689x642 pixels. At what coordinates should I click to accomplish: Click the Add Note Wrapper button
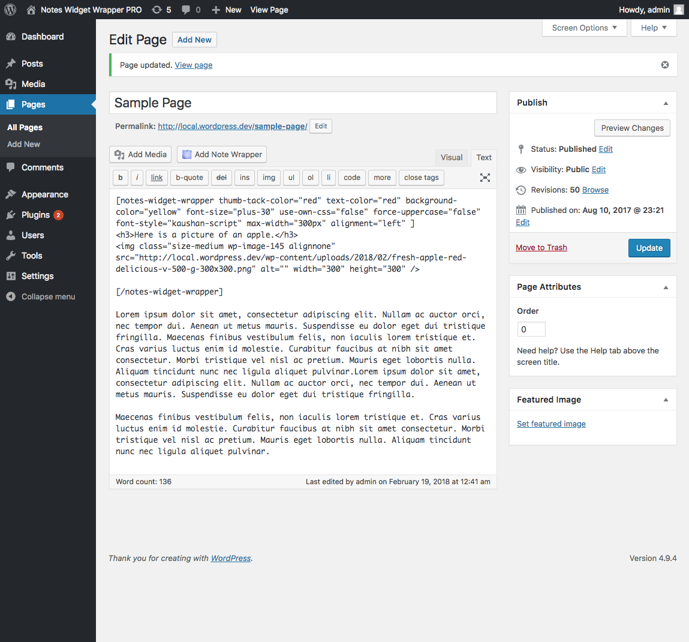[221, 154]
